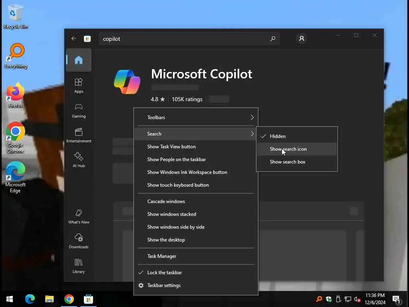
Task: Open AI Hub in the Store sidebar
Action: (79, 160)
